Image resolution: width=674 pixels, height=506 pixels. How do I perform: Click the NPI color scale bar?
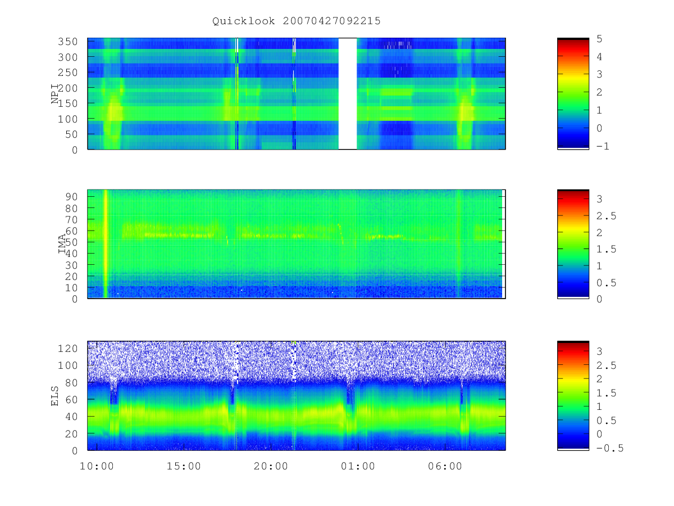tap(573, 94)
